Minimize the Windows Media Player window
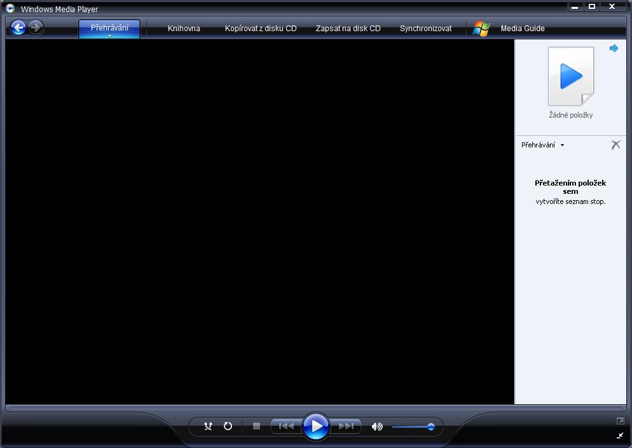The width and height of the screenshot is (632, 448). coord(575,6)
